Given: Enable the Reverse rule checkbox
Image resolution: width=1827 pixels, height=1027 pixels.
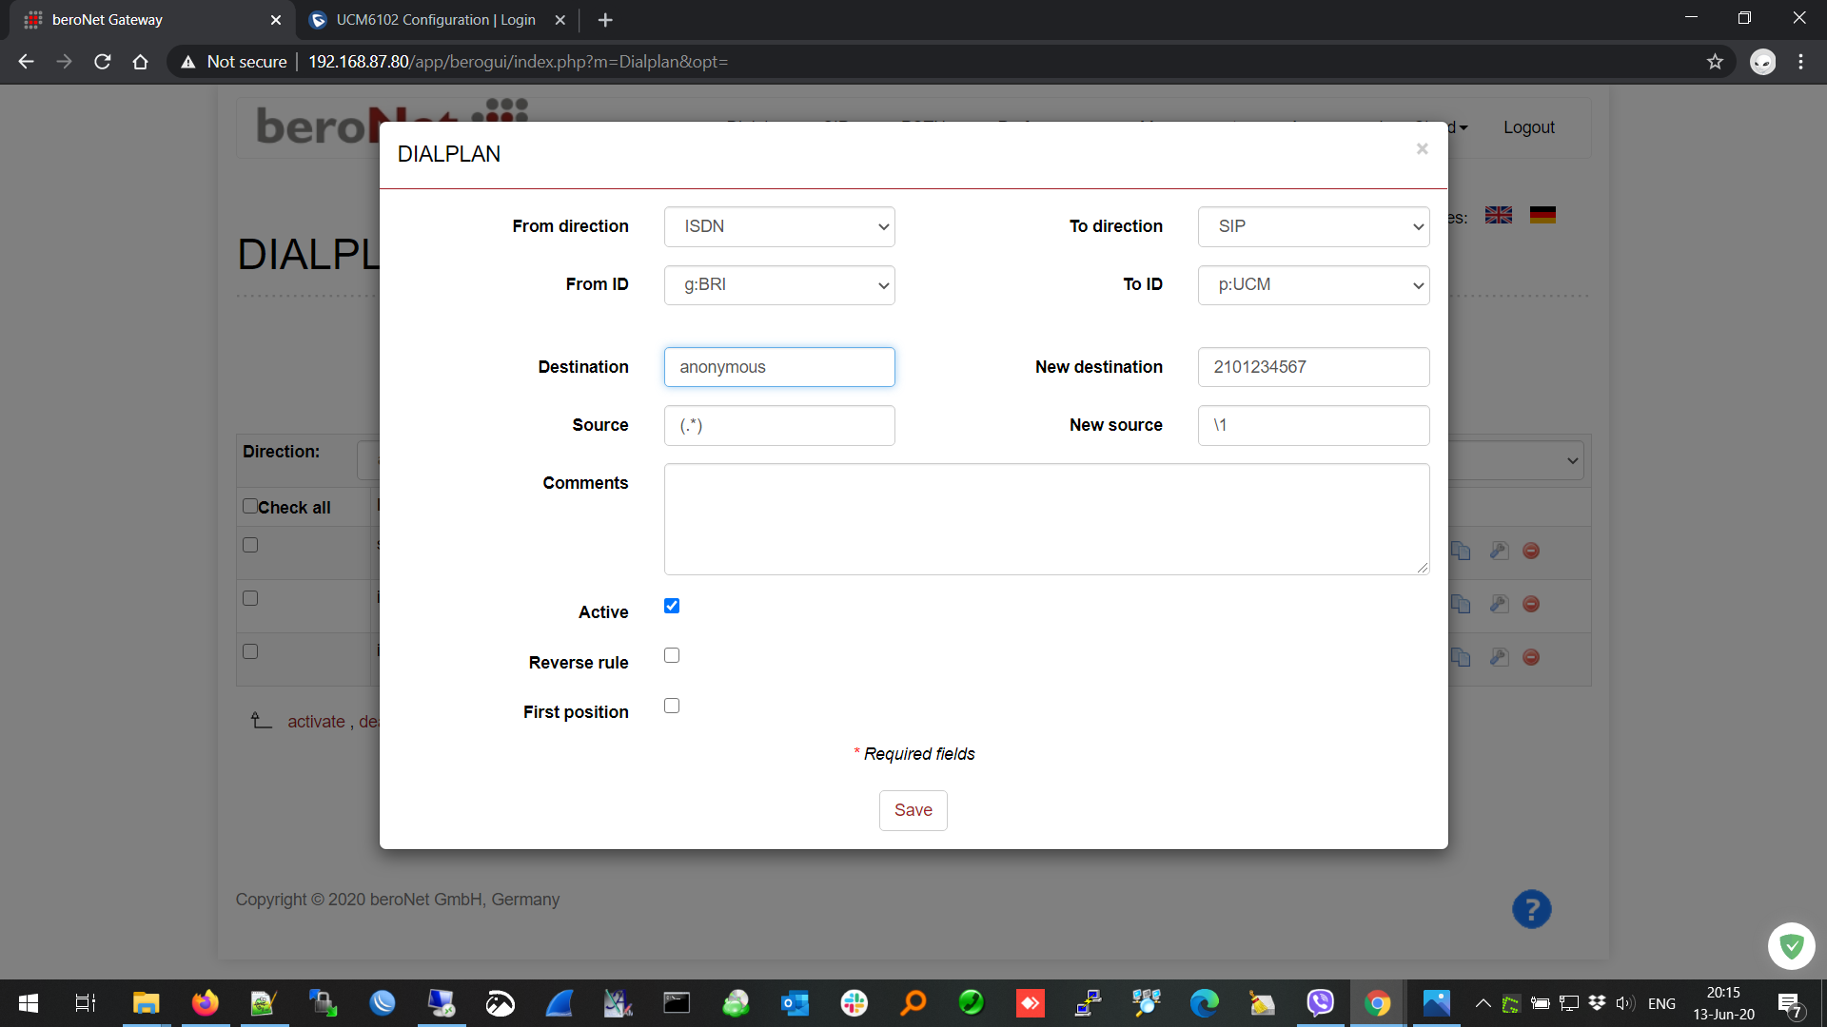Looking at the screenshot, I should [672, 655].
